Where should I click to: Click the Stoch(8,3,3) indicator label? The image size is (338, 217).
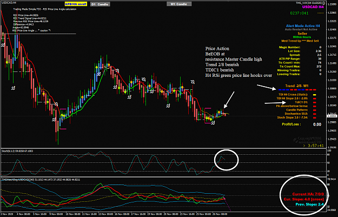point(17,151)
